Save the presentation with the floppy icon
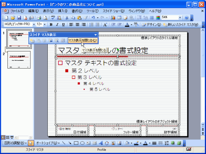Viewport: 206px width, 154px height. 19,18
